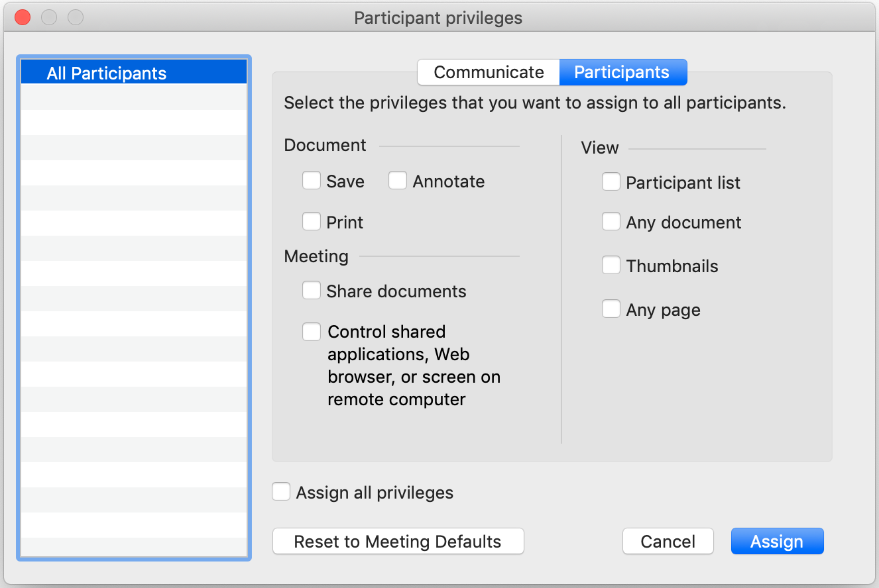Viewport: 879px width, 588px height.
Task: Click empty row below All Participants
Action: tap(134, 97)
